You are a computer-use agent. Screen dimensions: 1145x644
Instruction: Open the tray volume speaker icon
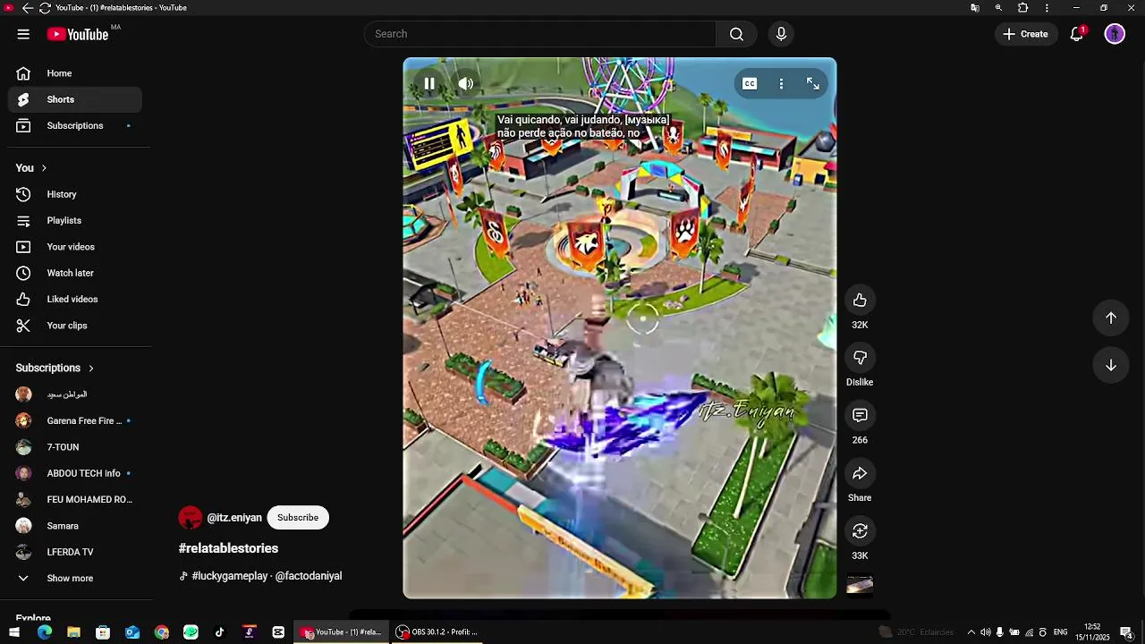tap(985, 632)
